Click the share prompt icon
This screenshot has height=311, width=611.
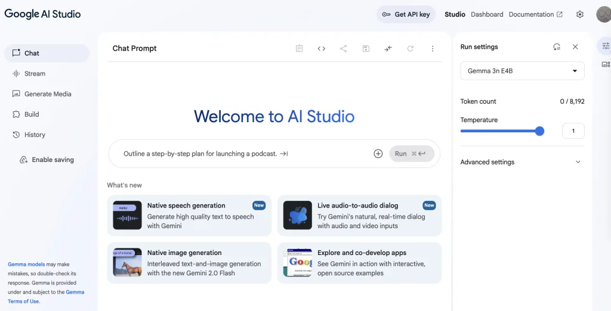343,49
